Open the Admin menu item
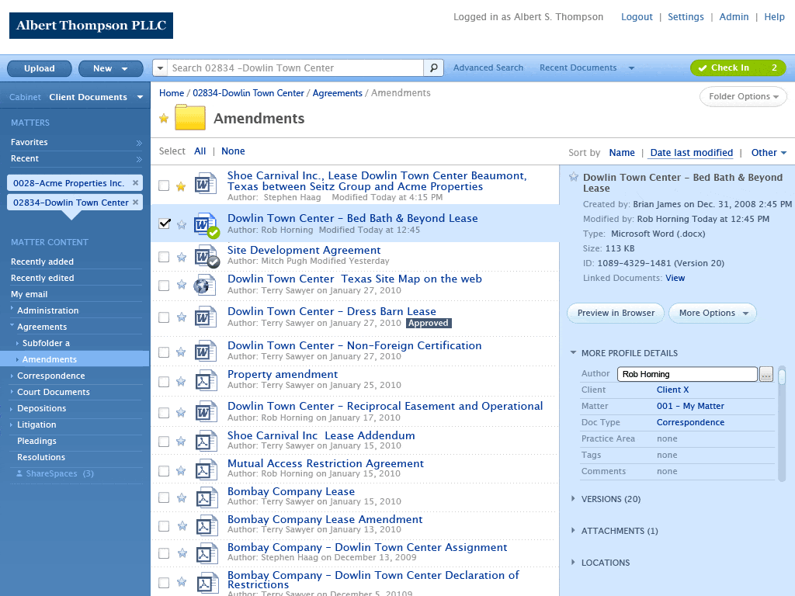This screenshot has height=596, width=795. coord(734,16)
